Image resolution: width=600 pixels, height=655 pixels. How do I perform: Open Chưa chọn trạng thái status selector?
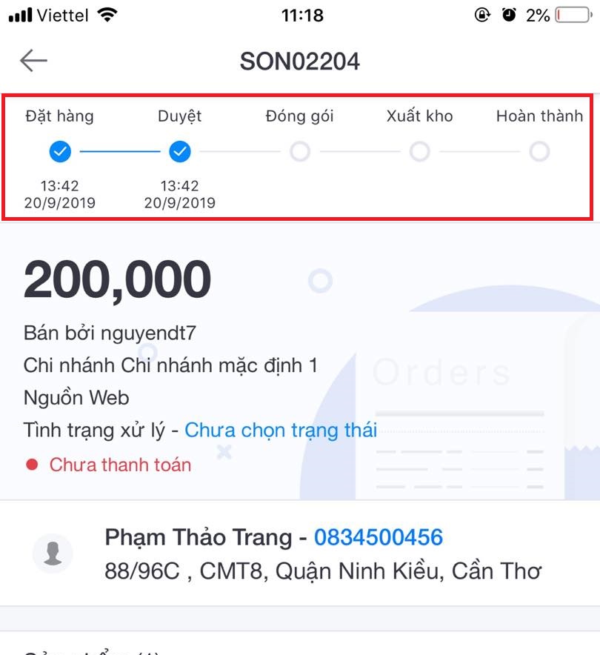(x=281, y=430)
